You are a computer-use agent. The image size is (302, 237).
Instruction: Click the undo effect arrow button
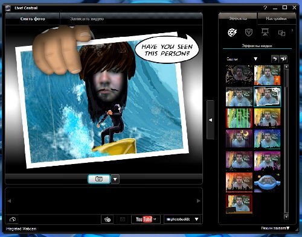(275, 59)
